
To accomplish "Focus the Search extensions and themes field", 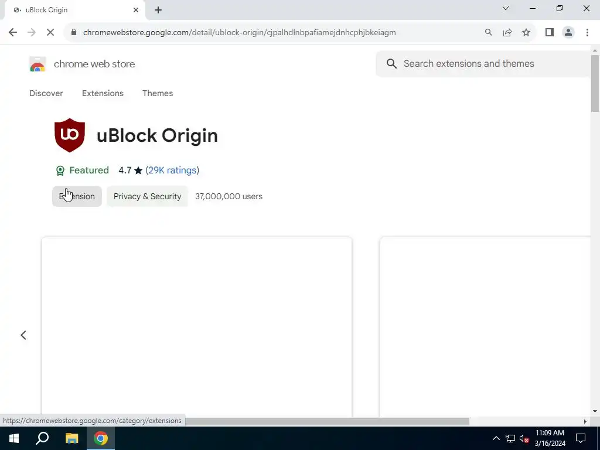I will tap(483, 63).
